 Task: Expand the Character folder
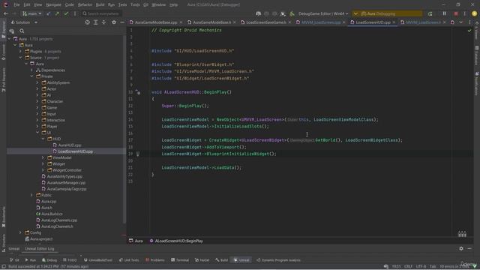(37, 101)
